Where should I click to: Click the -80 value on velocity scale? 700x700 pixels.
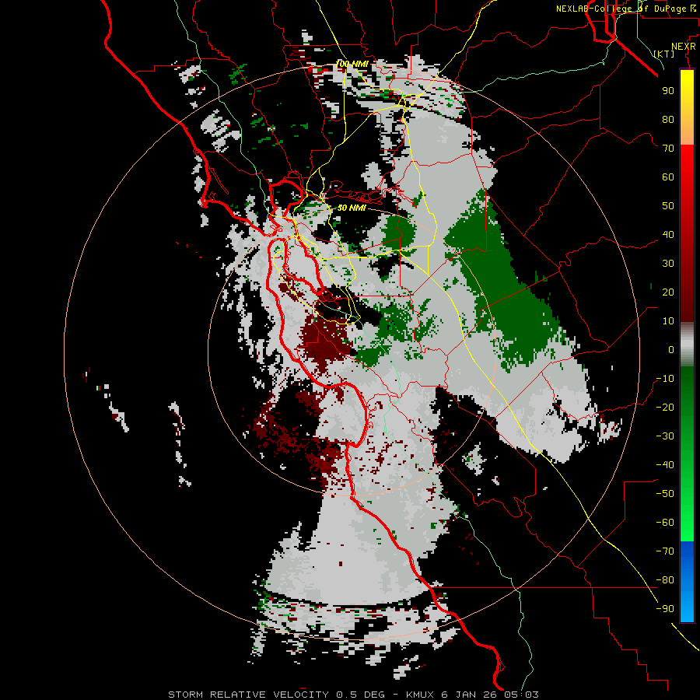coord(665,580)
